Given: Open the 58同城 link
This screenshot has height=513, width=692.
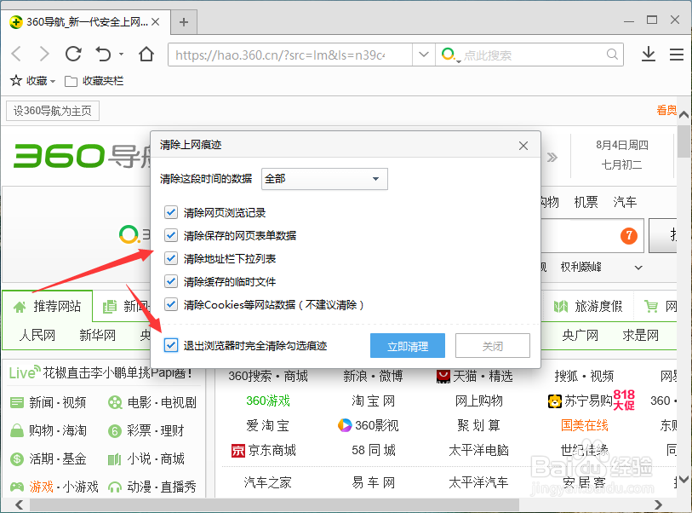Looking at the screenshot, I should [x=374, y=451].
